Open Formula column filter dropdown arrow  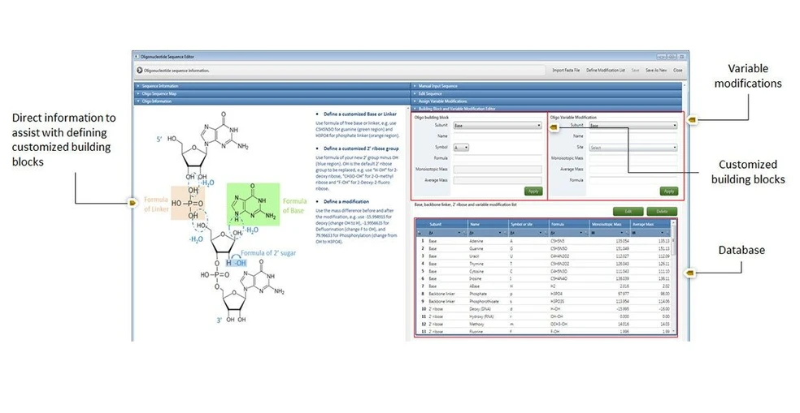tap(581, 233)
